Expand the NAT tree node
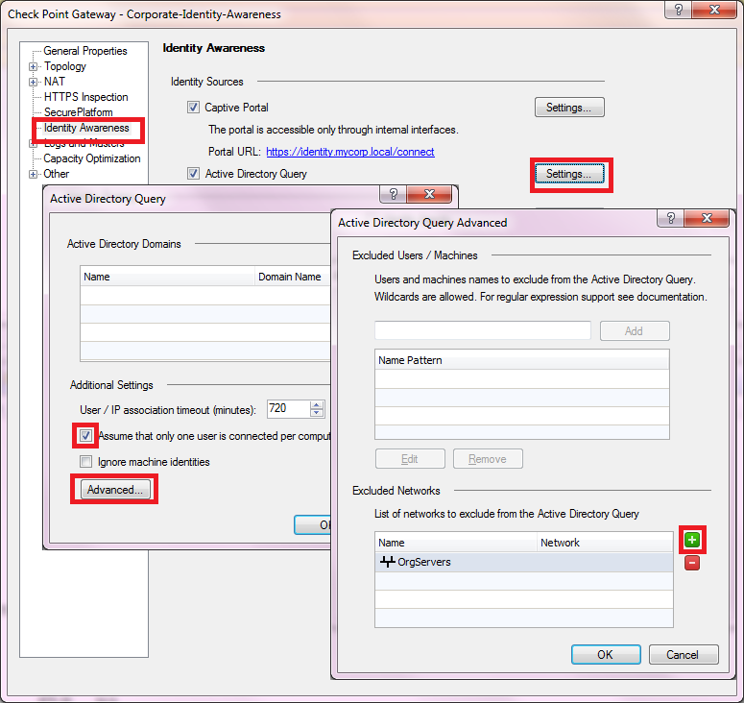The image size is (744, 703). [x=33, y=82]
